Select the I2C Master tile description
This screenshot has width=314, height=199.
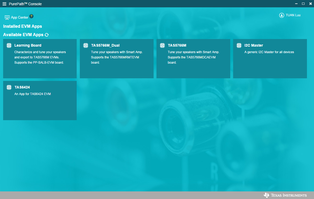(269, 52)
